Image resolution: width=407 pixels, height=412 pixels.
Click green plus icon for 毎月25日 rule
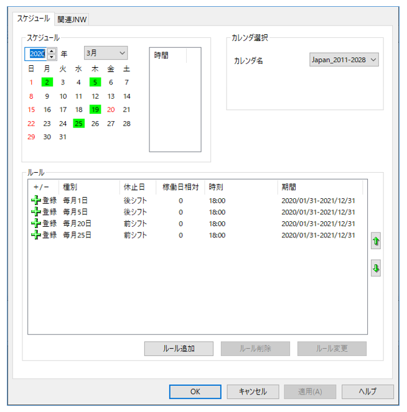pyautogui.click(x=36, y=235)
